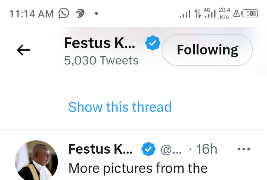267x180 pixels.
Task: Click the verified badge in the header
Action: click(x=153, y=43)
